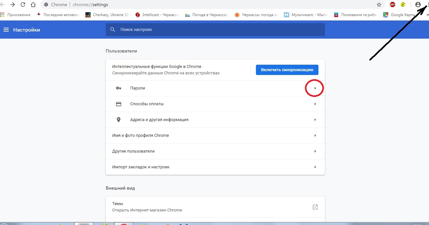Open the user profile avatar icon
The image size is (429, 225).
click(418, 5)
